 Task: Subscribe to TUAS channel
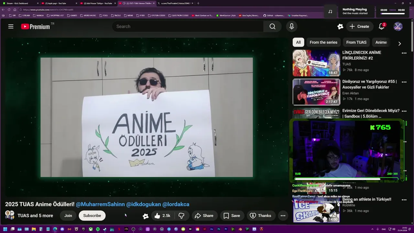tap(92, 216)
